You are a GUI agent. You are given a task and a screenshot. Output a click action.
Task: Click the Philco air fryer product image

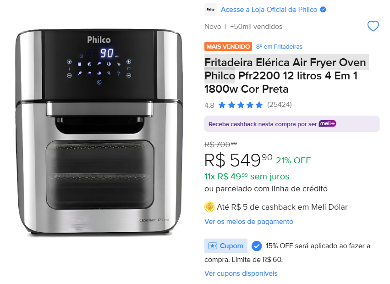coord(99,133)
